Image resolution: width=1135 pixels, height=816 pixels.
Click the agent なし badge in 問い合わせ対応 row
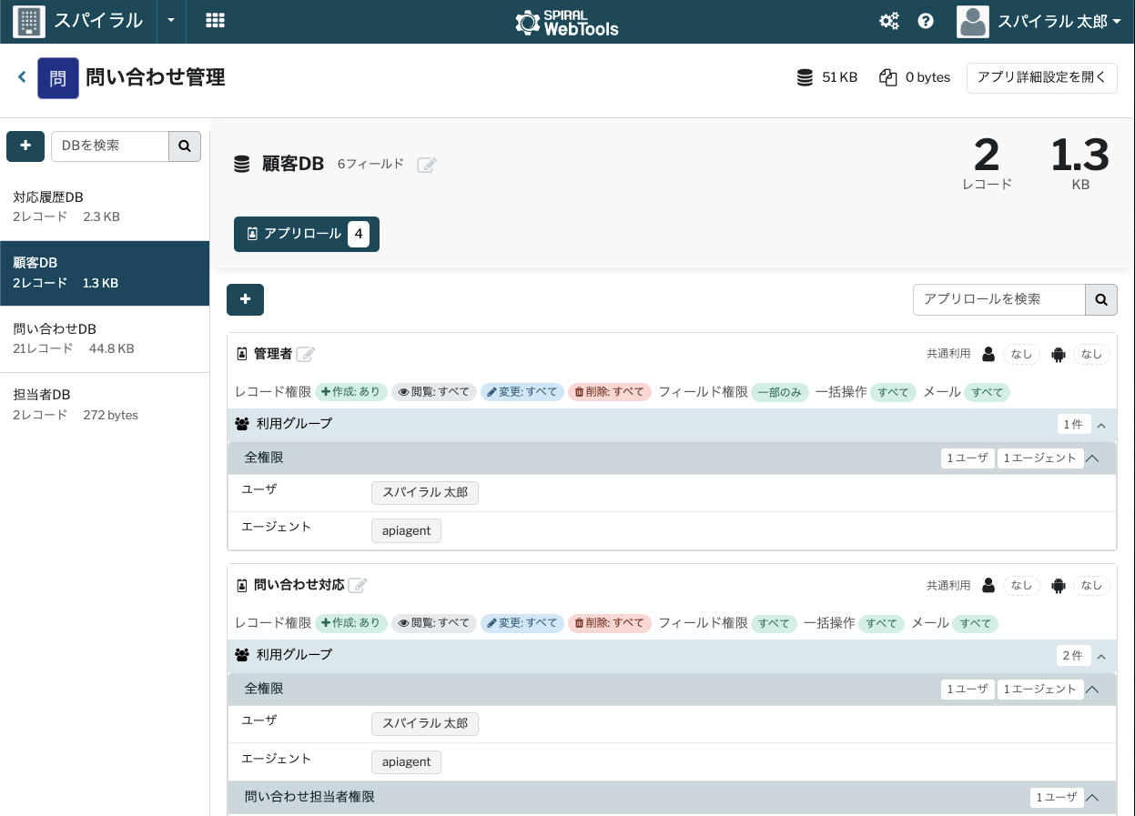point(1091,586)
